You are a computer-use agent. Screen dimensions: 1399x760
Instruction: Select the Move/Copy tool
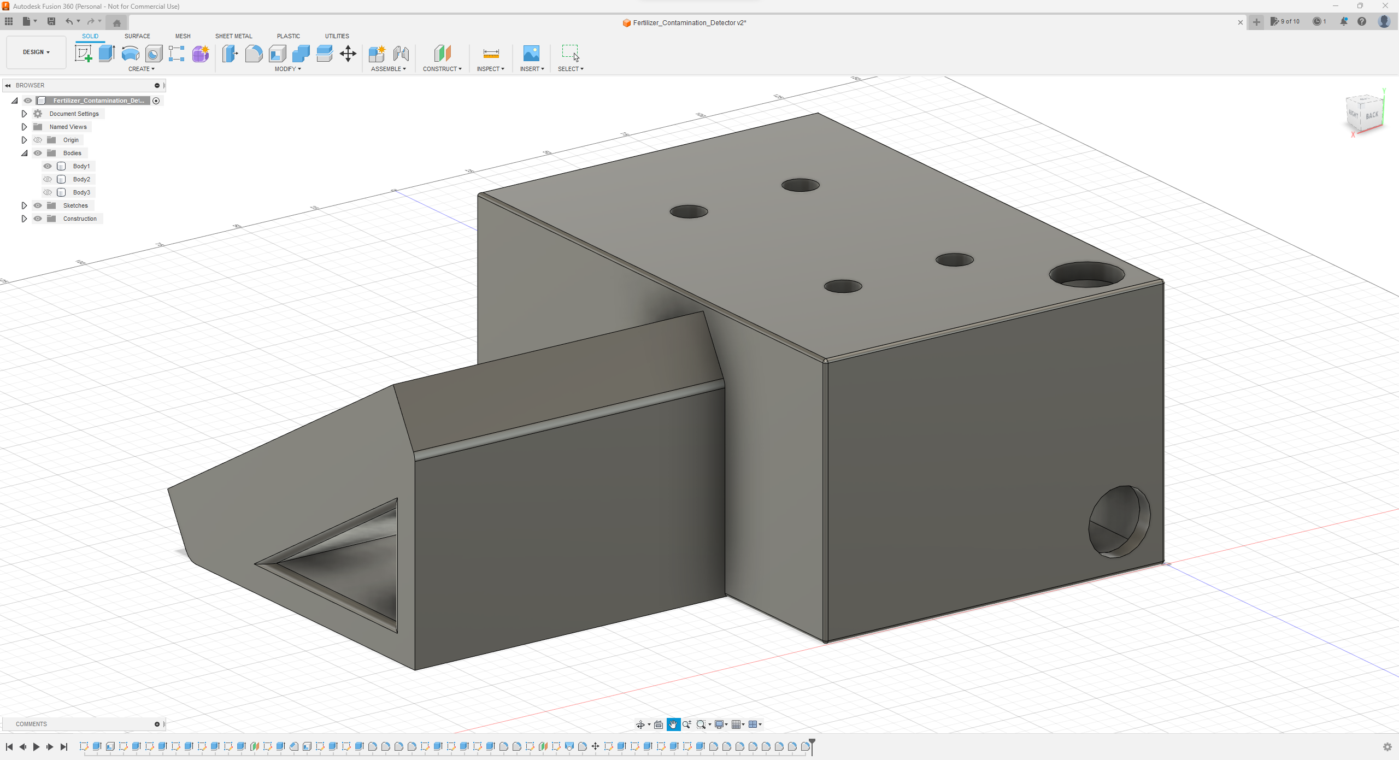tap(348, 54)
